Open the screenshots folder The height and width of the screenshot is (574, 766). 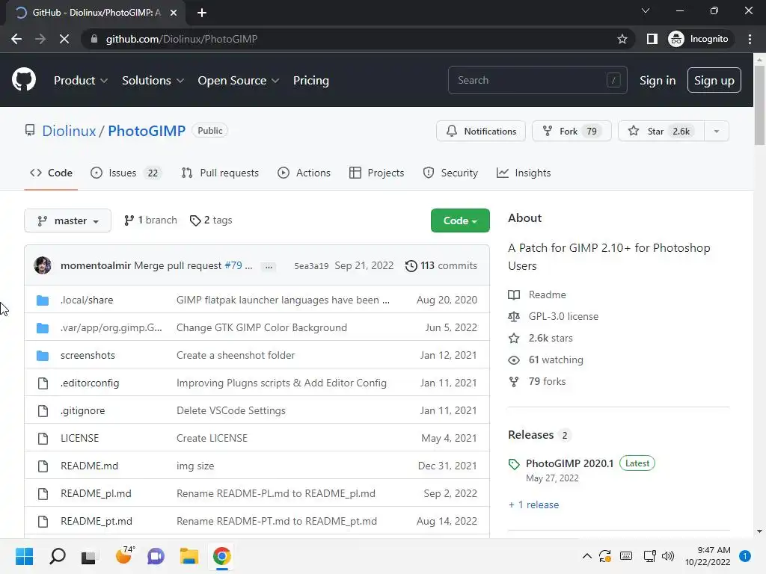click(88, 355)
